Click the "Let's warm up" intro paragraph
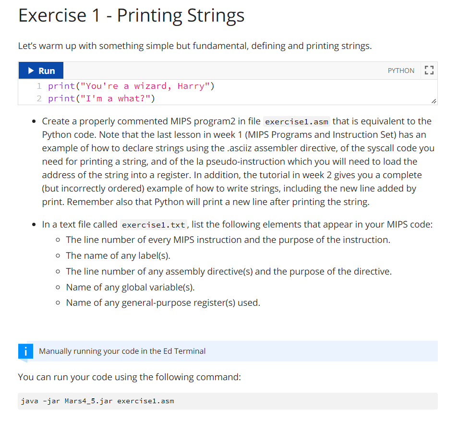 click(x=195, y=46)
